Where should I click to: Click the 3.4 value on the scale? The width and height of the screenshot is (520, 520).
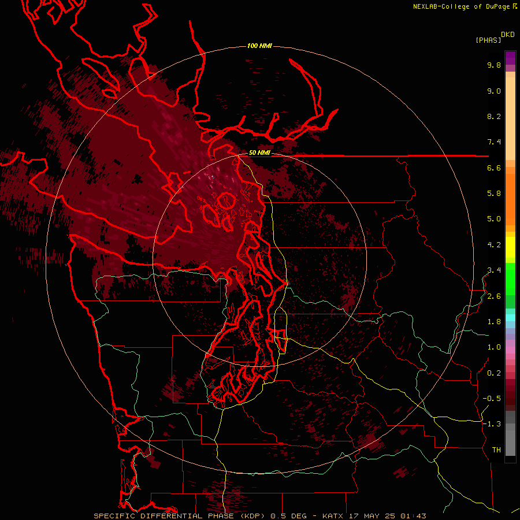tap(494, 270)
